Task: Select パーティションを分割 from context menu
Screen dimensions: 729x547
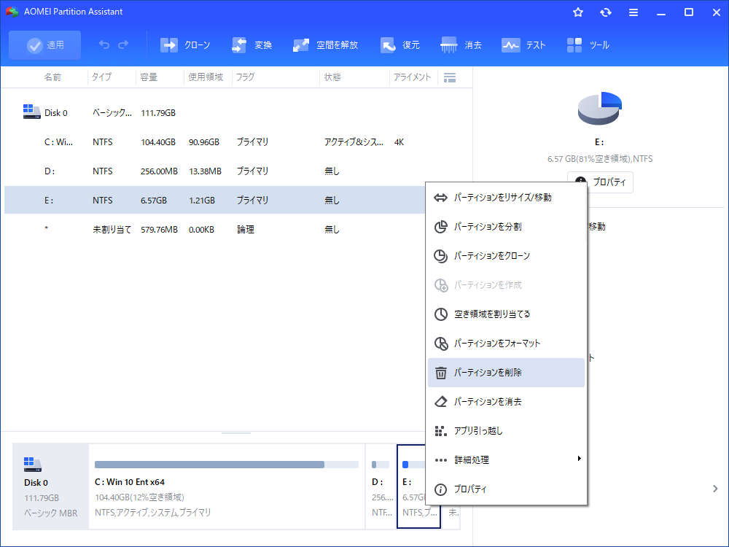Action: point(507,227)
